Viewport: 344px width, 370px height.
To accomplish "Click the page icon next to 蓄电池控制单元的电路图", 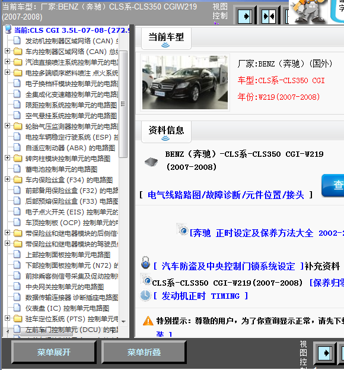I will click(x=17, y=169).
